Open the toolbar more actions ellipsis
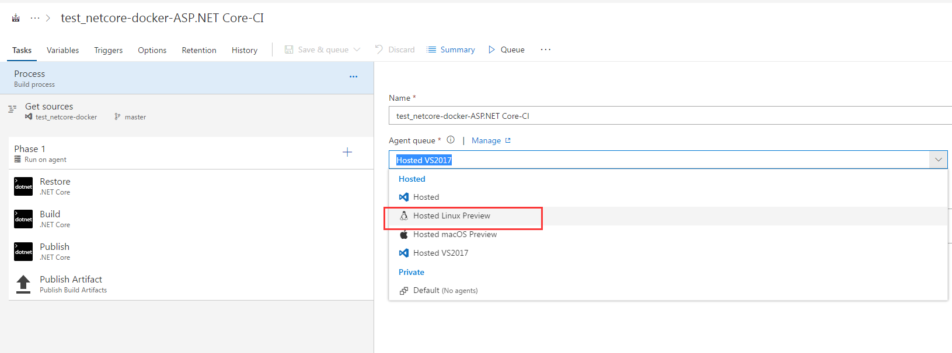 click(x=546, y=50)
